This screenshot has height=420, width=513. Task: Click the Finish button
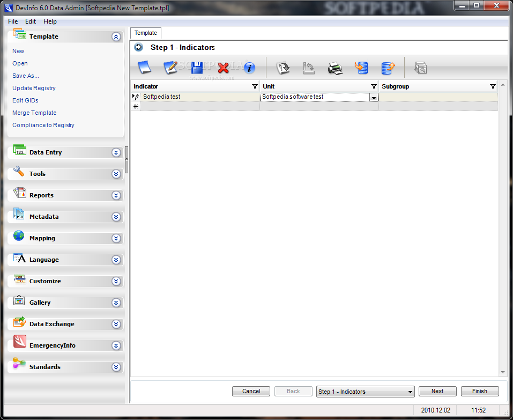click(x=480, y=391)
